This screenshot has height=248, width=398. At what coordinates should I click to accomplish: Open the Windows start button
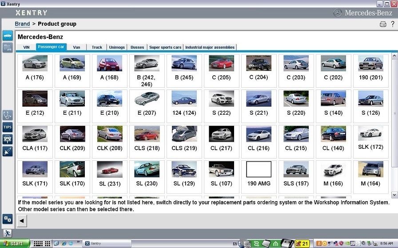tap(15, 244)
